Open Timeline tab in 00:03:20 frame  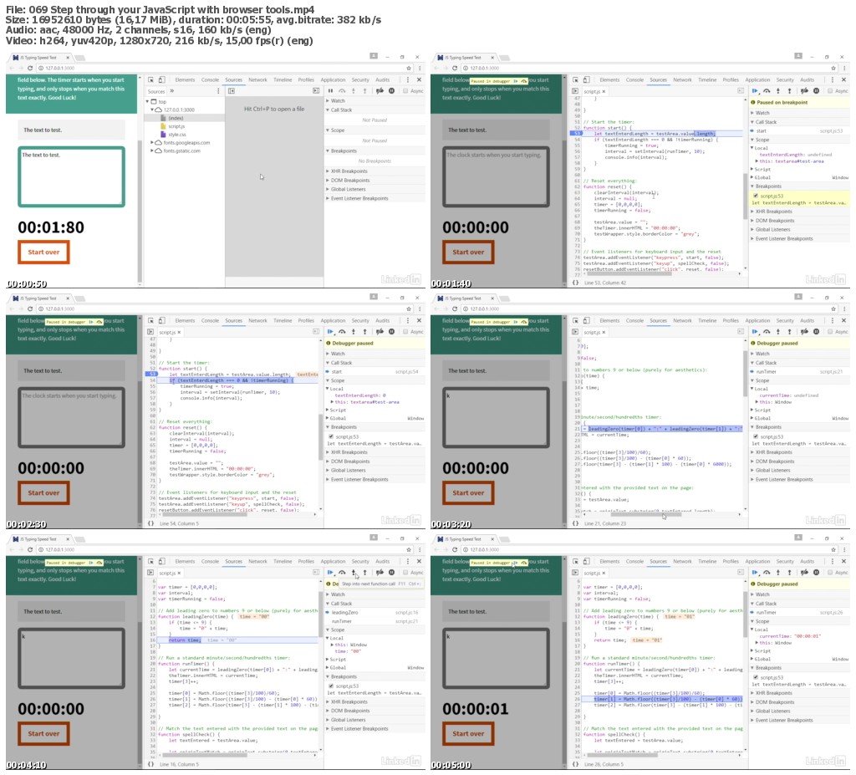pos(707,320)
